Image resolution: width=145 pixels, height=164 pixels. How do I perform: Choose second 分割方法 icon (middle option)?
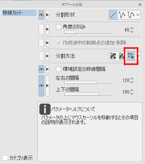pos(122,56)
